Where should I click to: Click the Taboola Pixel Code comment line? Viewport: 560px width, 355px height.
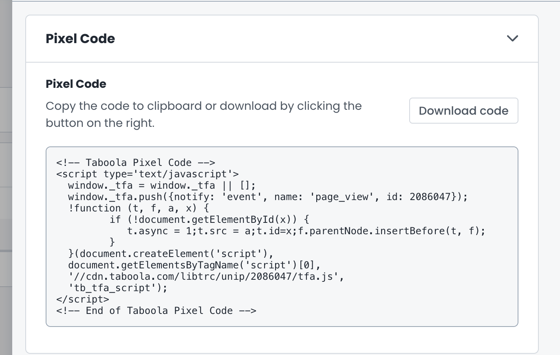(136, 163)
